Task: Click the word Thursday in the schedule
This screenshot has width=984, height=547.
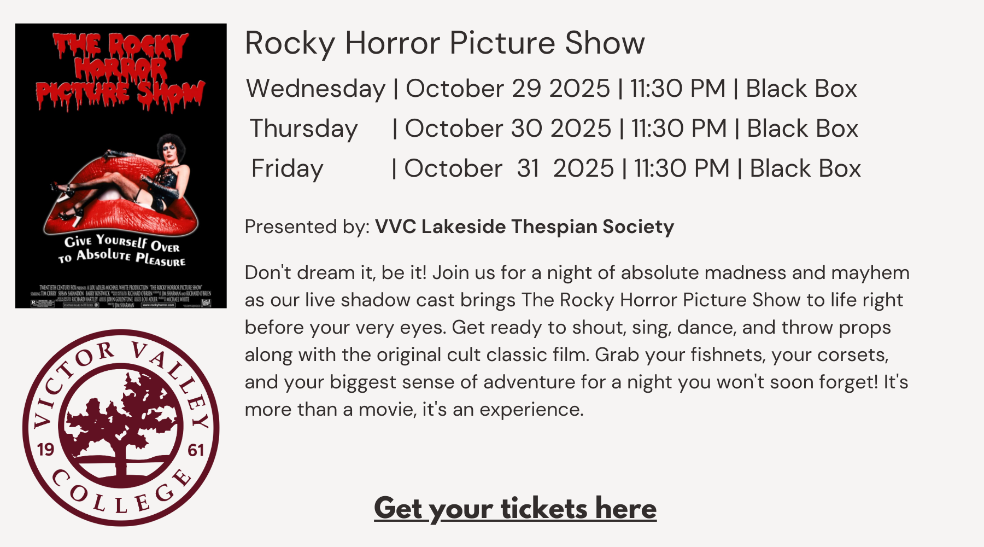Action: (303, 129)
